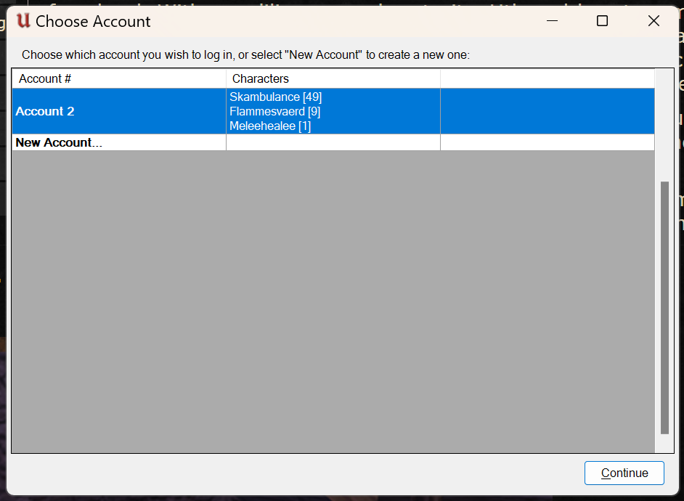Minimize the Choose Account window
Image resolution: width=684 pixels, height=501 pixels.
[550, 21]
